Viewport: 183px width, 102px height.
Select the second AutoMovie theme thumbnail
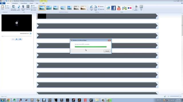[x=49, y=8]
